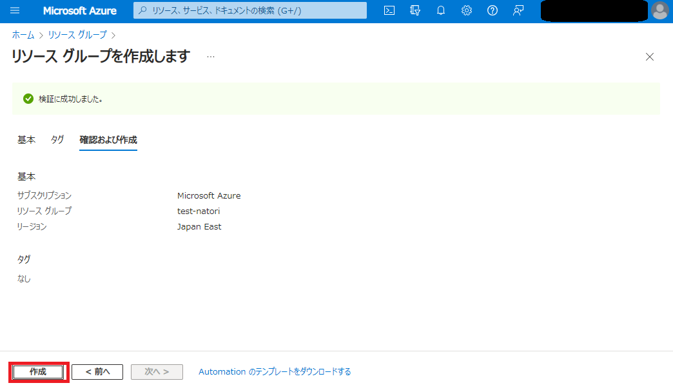Open portal settings gear
Screen dimensions: 673x392
[467, 10]
